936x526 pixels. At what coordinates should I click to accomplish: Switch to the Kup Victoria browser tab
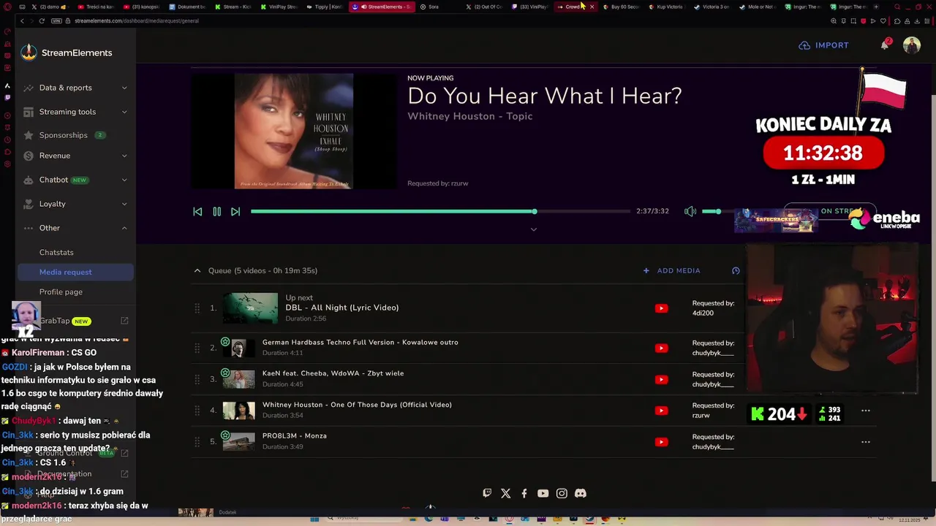coord(668,7)
